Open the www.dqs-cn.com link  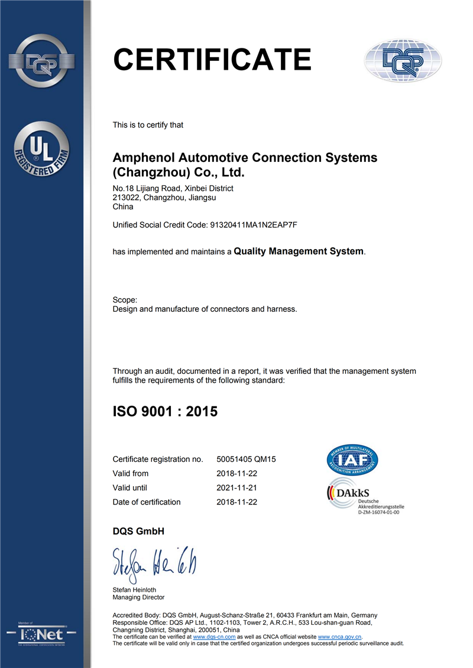(214, 637)
